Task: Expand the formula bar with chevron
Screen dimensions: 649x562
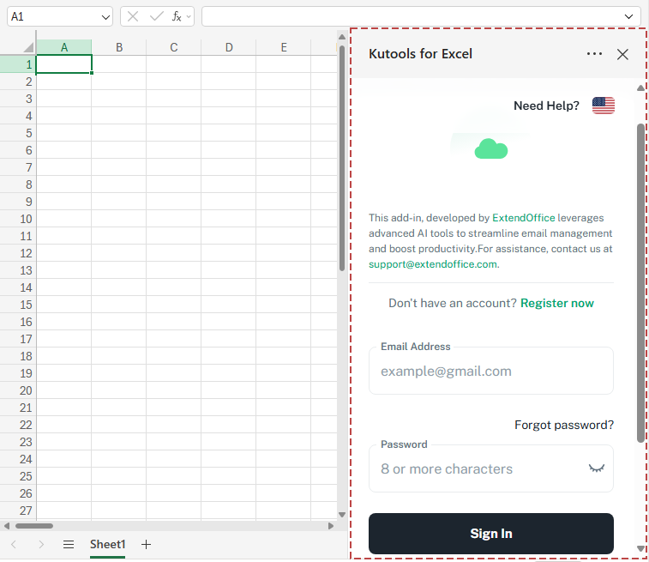Action: point(628,16)
